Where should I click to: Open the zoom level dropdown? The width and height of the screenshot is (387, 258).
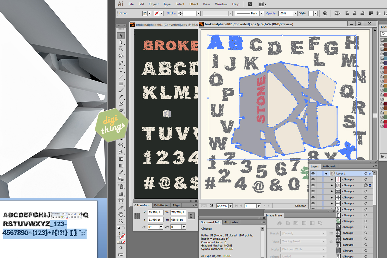pyautogui.click(x=230, y=206)
